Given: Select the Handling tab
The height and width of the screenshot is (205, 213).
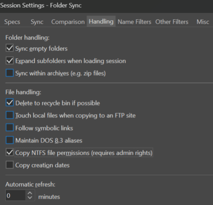Looking at the screenshot, I should pos(101,22).
